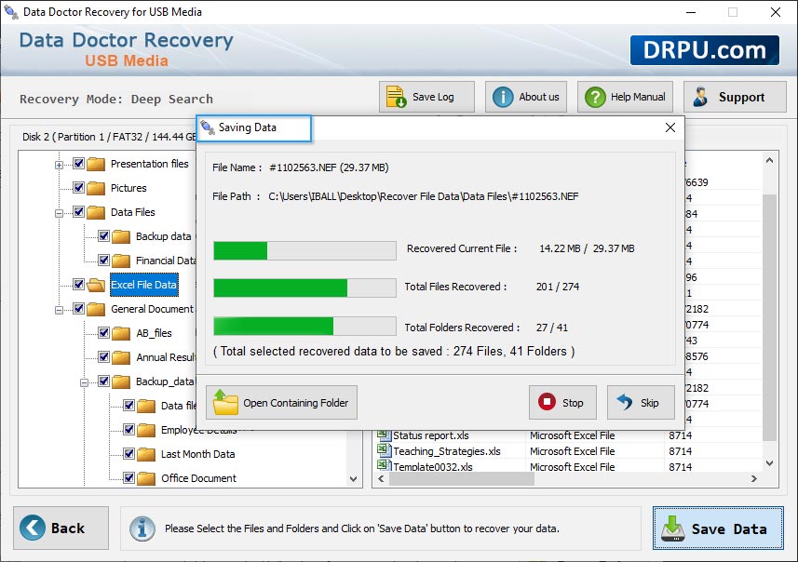Toggle the Backup data checkbox

(x=103, y=235)
